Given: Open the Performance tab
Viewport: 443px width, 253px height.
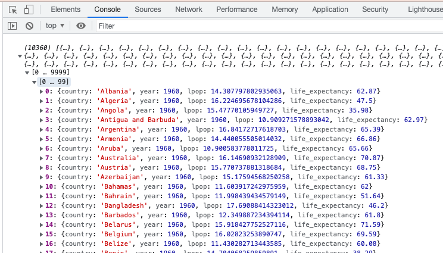Looking at the screenshot, I should point(237,10).
